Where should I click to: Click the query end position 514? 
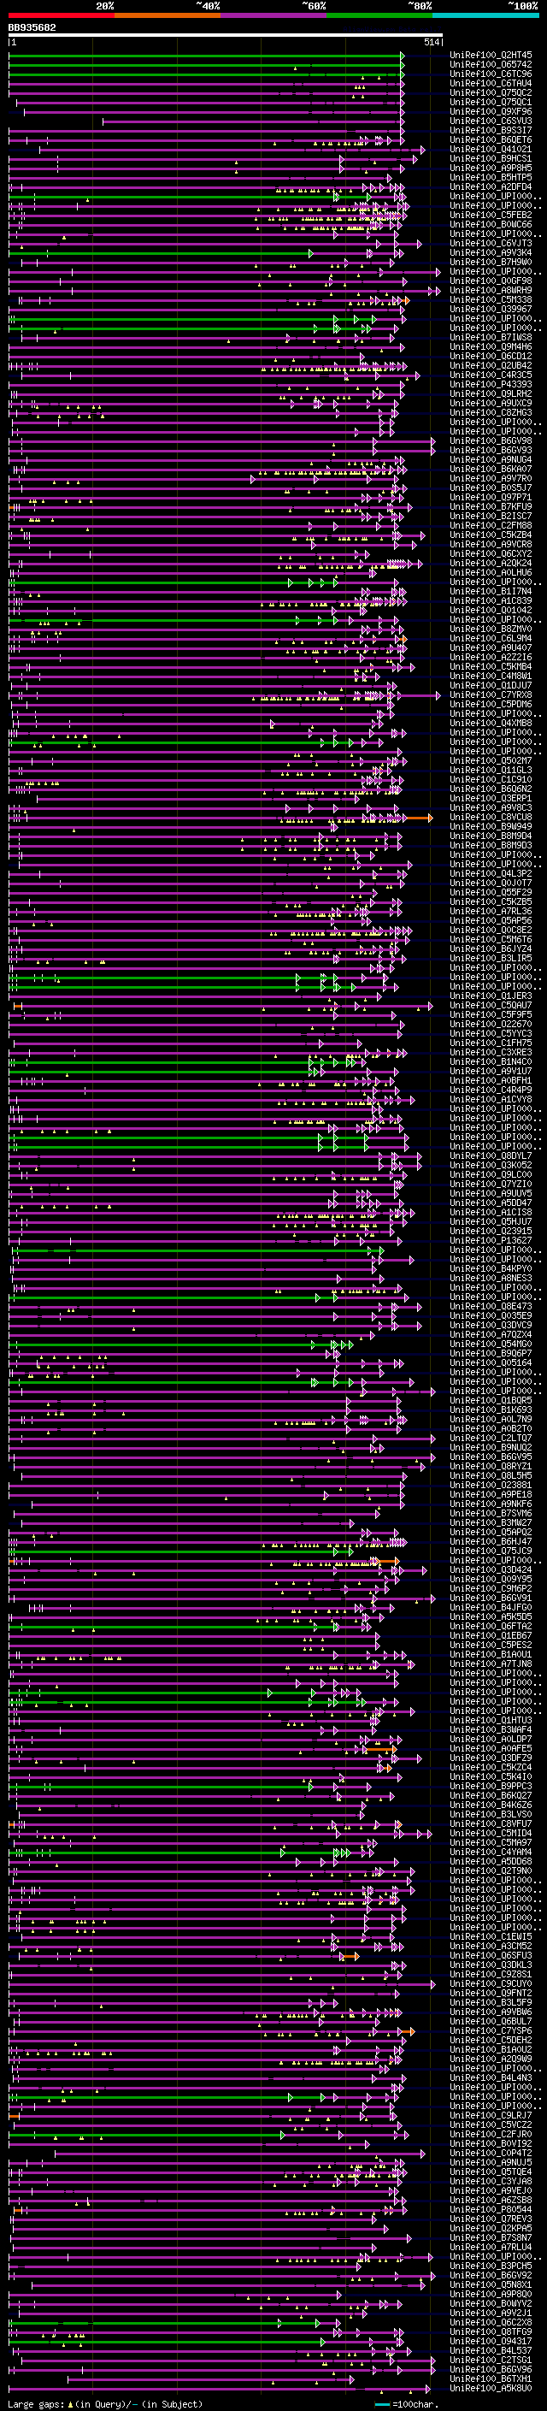[431, 42]
